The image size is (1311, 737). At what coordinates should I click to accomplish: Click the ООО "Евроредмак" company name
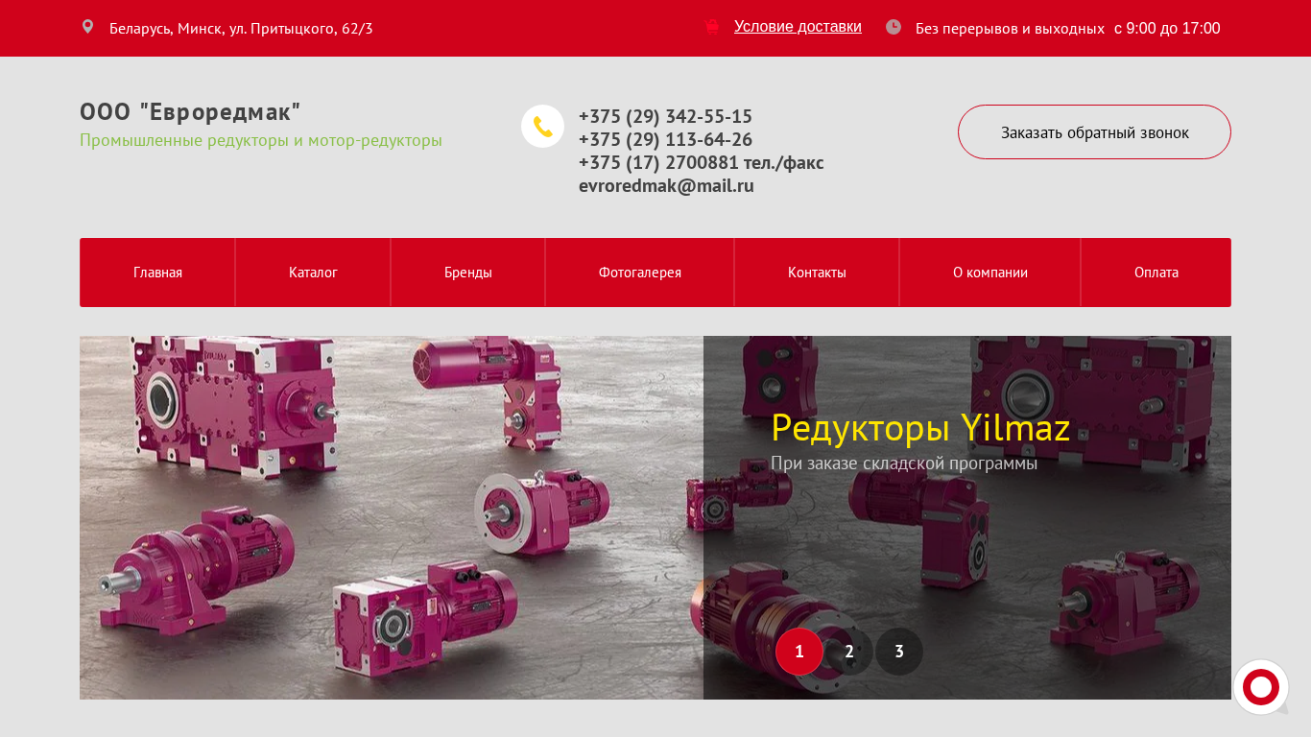coord(190,112)
